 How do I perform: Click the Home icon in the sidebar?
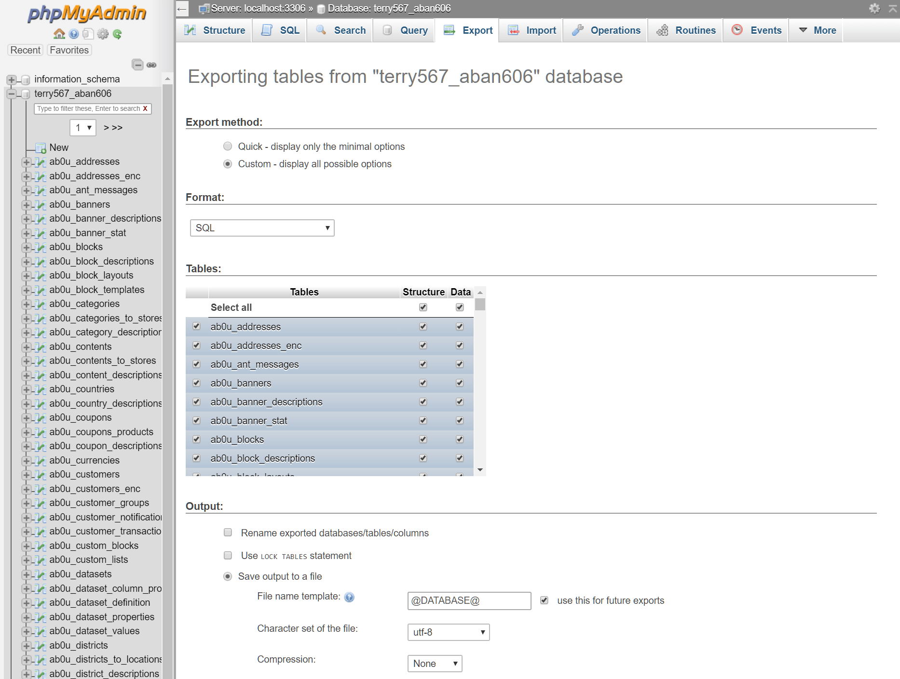click(x=59, y=34)
